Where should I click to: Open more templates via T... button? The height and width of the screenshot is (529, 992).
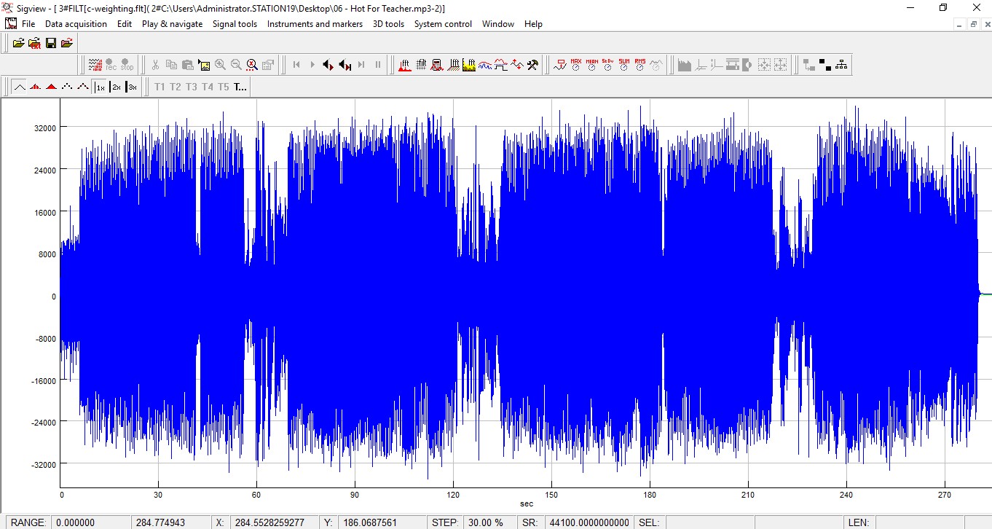tap(240, 87)
